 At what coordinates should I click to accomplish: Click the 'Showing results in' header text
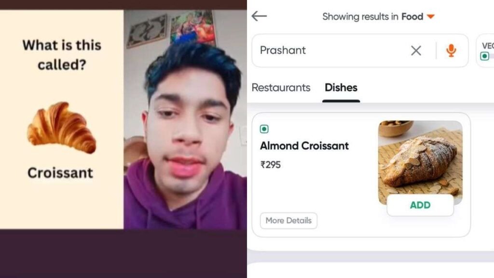360,16
